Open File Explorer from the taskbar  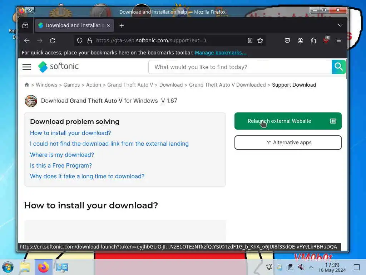(x=25, y=267)
